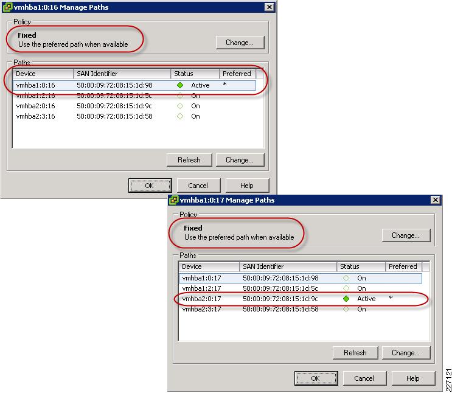Select the vmhba2:3:17 path row
Screen dimensions: 452x393
pyautogui.click(x=301, y=309)
